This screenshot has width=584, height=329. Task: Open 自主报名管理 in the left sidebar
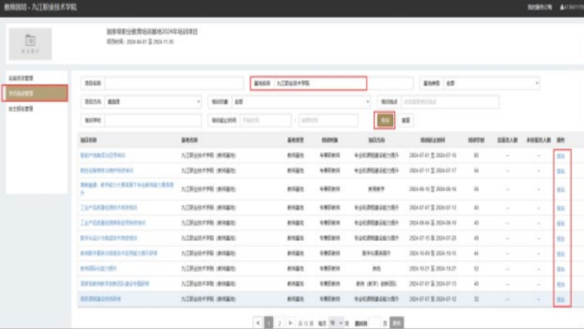pyautogui.click(x=21, y=109)
